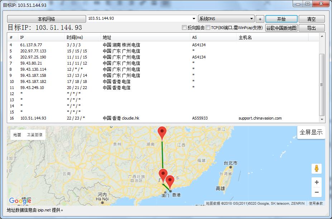Open map in 全屏显示 fullscreen

(311, 132)
